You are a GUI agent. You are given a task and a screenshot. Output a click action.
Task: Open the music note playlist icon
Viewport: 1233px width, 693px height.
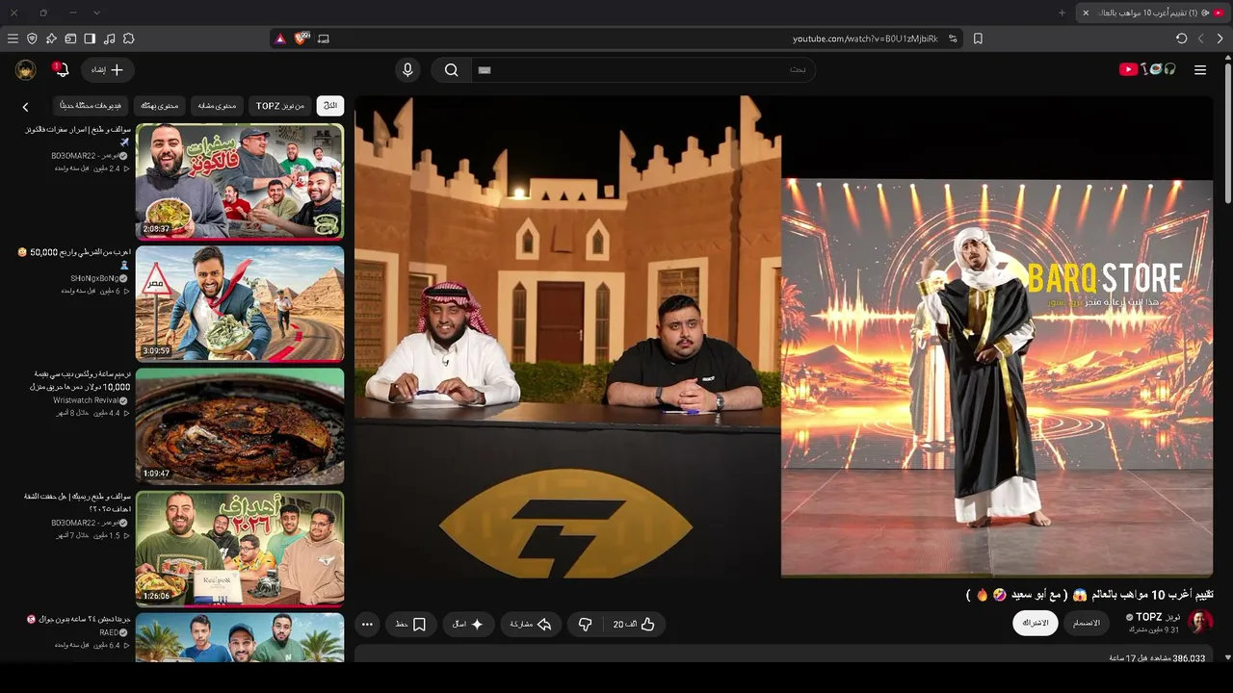pos(109,38)
